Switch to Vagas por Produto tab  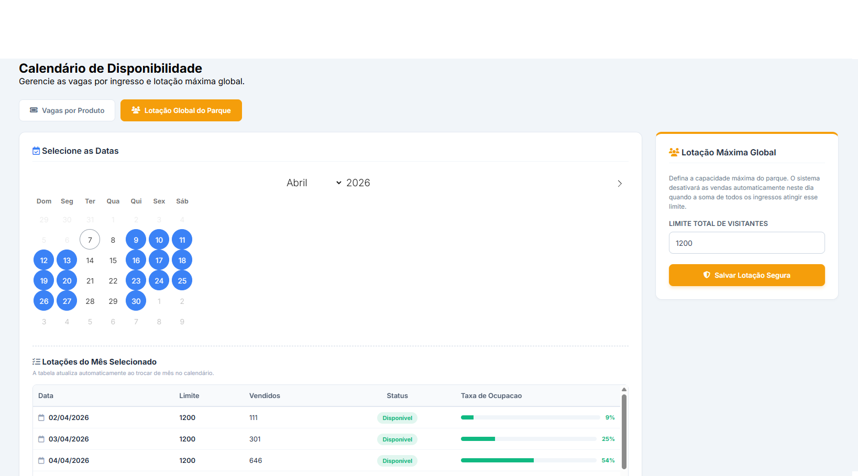coord(67,110)
